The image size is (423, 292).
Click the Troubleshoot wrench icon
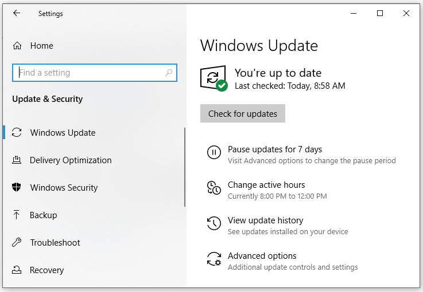(17, 242)
